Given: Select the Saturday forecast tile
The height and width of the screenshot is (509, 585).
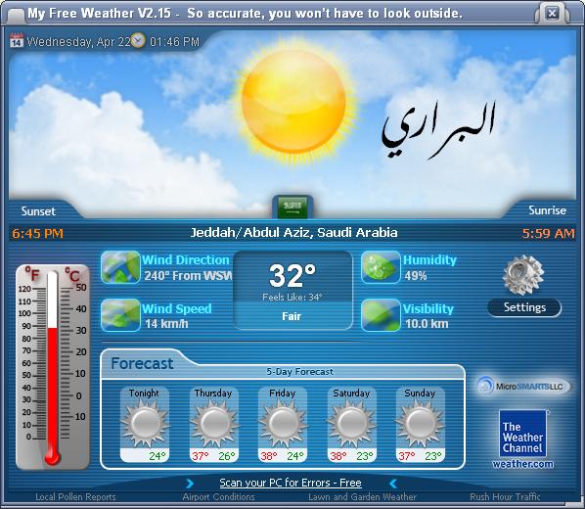Looking at the screenshot, I should point(352,425).
